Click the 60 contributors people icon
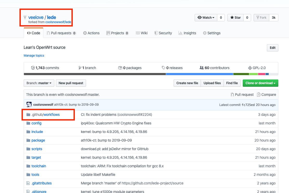The width and height of the screenshot is (289, 193). [x=201, y=68]
